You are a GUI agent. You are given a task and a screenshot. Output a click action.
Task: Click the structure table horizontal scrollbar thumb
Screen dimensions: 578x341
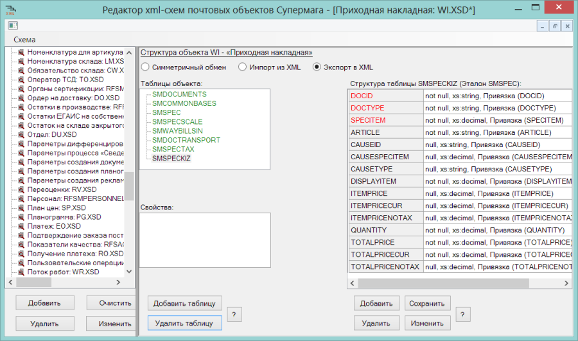443,283
